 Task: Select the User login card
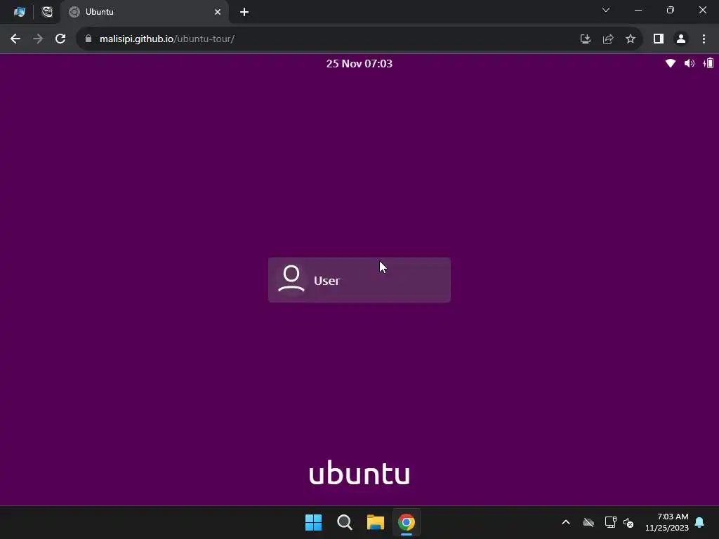click(359, 279)
